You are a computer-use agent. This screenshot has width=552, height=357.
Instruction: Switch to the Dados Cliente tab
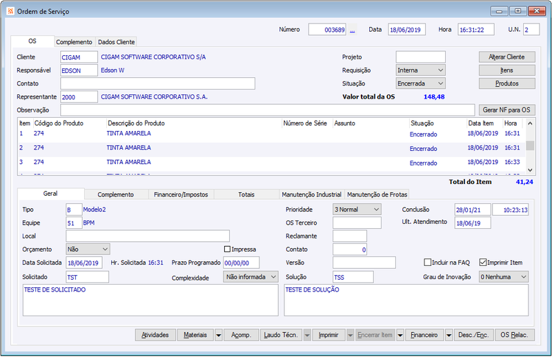tap(116, 42)
